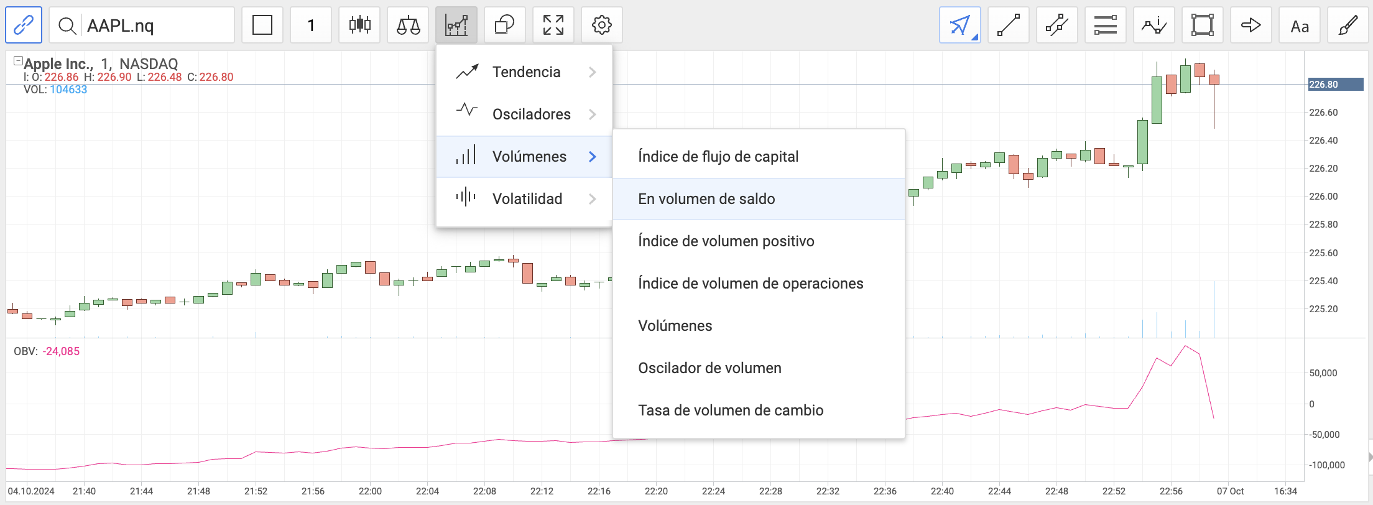This screenshot has height=505, width=1373.
Task: Select the brush drawing tool
Action: click(x=1348, y=25)
